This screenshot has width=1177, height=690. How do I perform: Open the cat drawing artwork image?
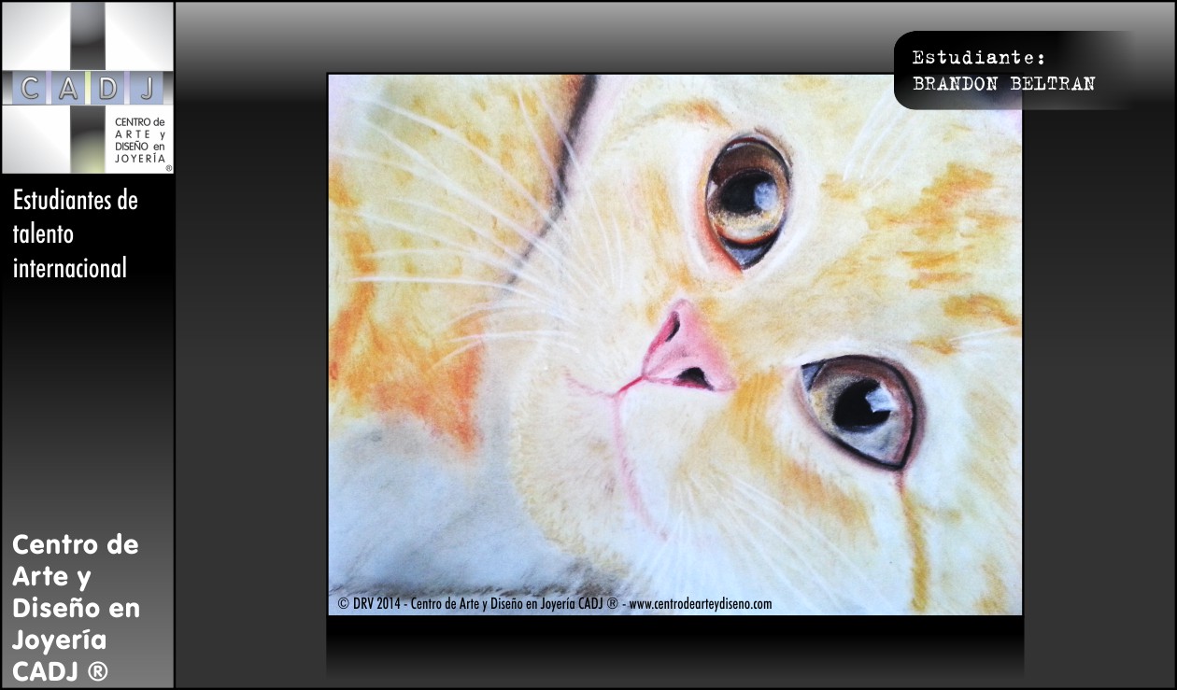point(674,345)
